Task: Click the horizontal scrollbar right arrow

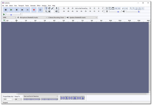Action: [x=148, y=94]
